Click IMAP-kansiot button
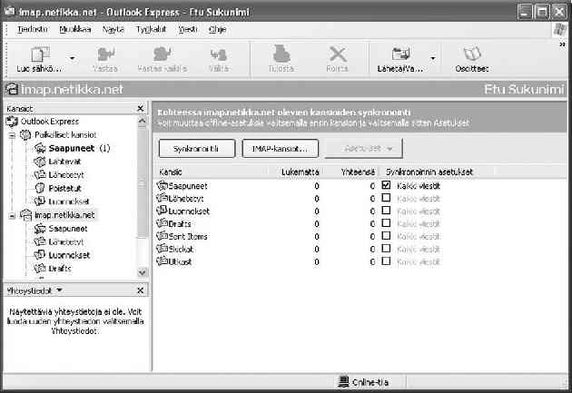Image resolution: width=572 pixels, height=393 pixels. [281, 148]
